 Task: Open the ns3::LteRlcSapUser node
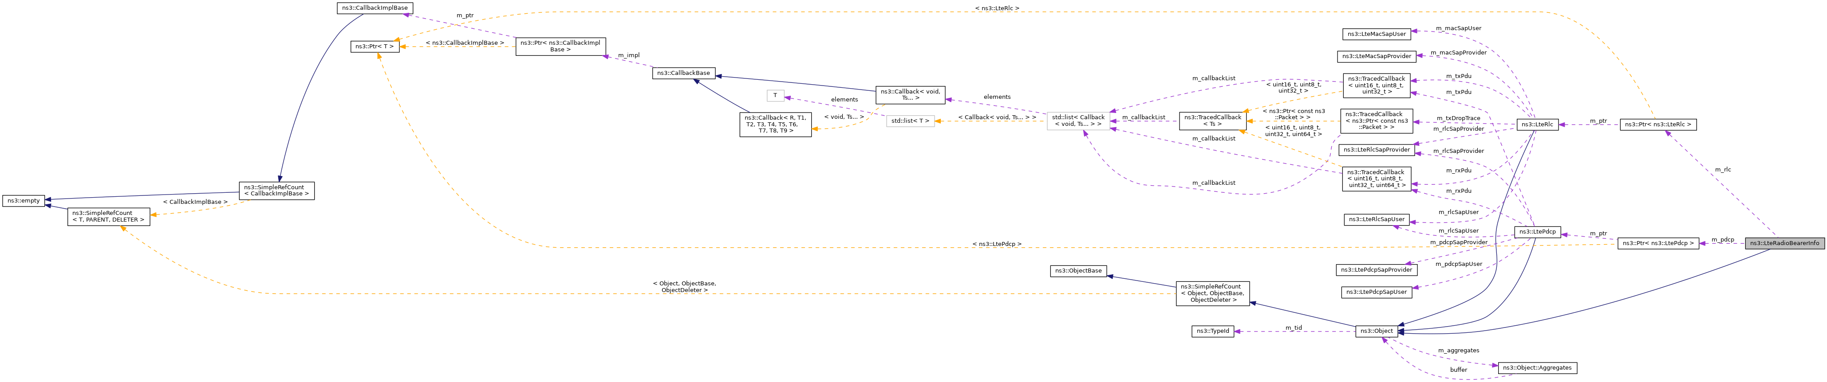point(1376,220)
